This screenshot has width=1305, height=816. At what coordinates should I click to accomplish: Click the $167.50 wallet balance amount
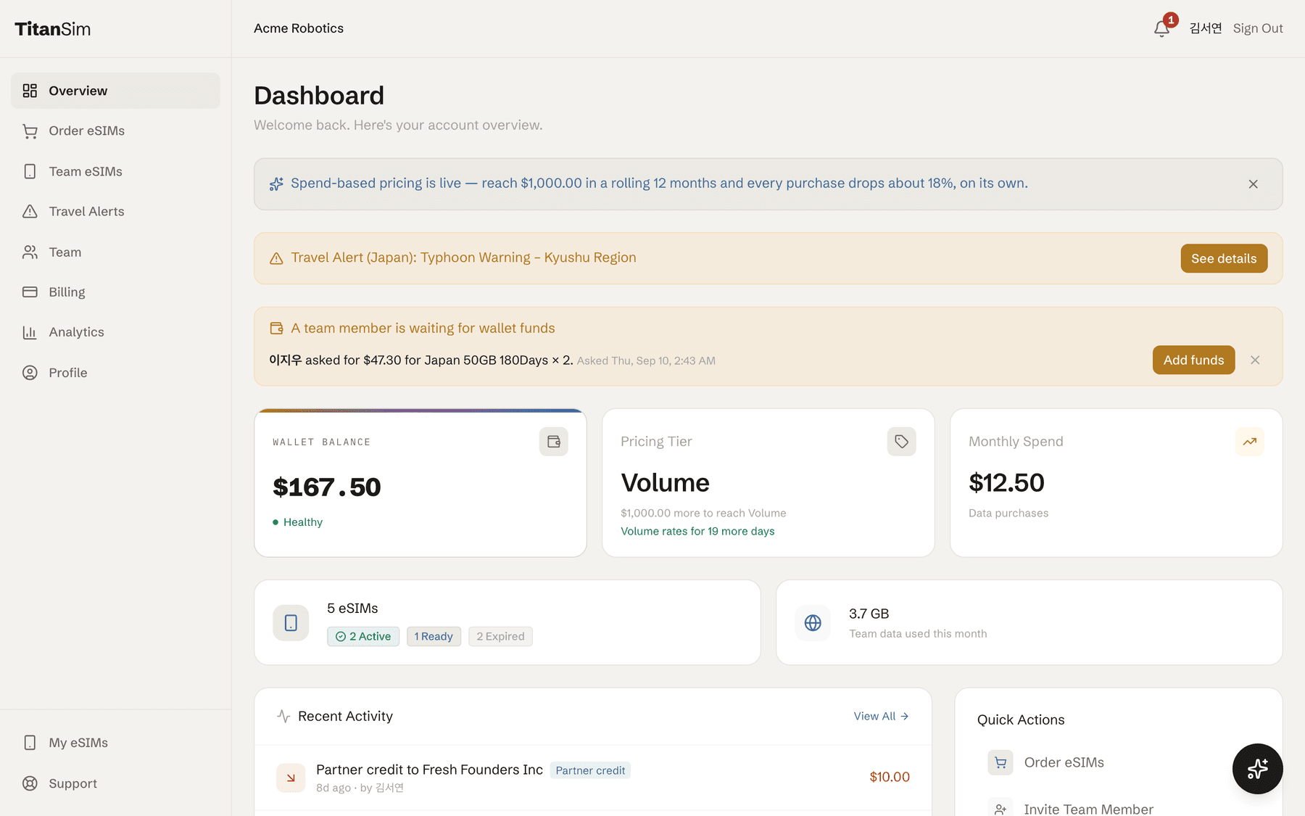click(x=327, y=487)
